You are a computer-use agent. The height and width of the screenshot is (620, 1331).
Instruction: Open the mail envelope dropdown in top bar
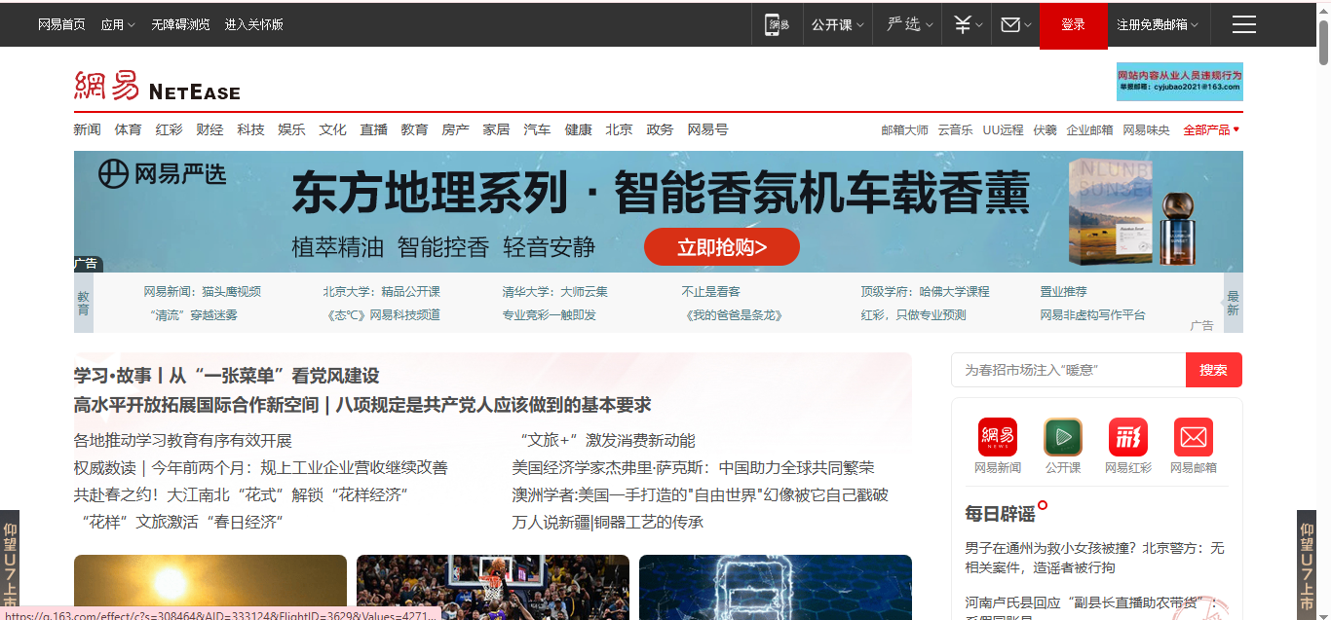click(1016, 25)
